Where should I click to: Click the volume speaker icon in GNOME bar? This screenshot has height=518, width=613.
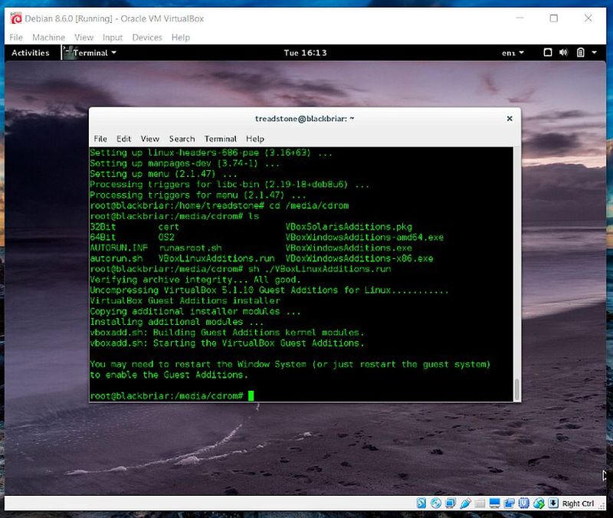[x=563, y=52]
